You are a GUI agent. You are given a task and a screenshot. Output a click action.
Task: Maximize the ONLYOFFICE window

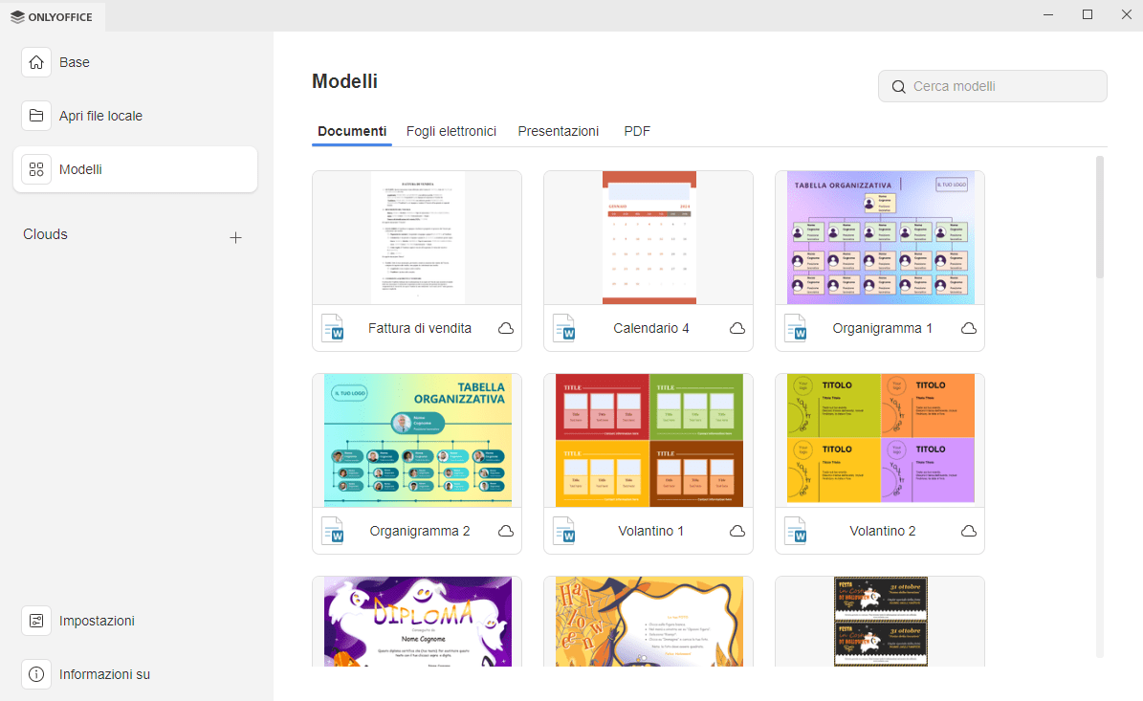click(x=1088, y=14)
